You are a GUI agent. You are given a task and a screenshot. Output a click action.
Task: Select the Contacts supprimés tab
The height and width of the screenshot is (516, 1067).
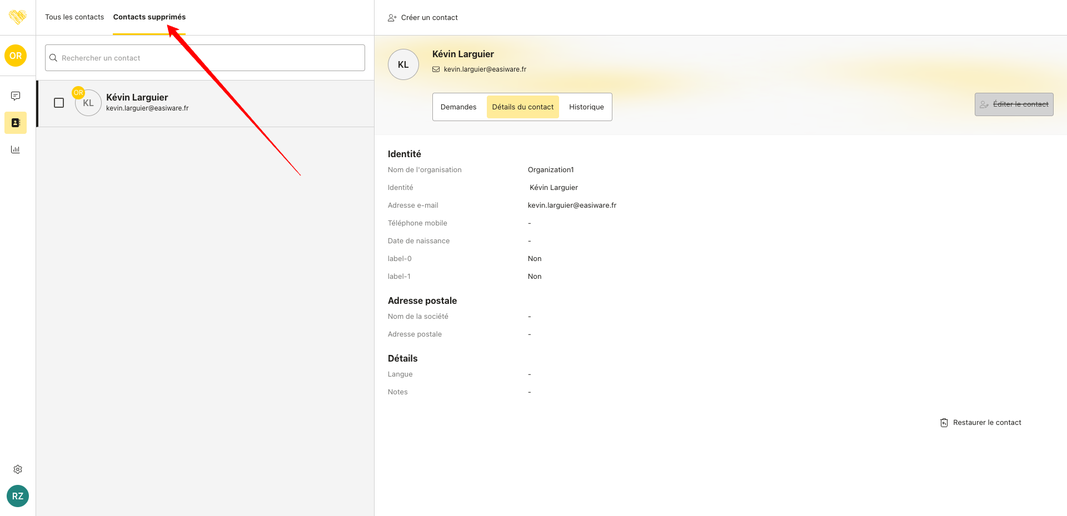[x=149, y=17]
